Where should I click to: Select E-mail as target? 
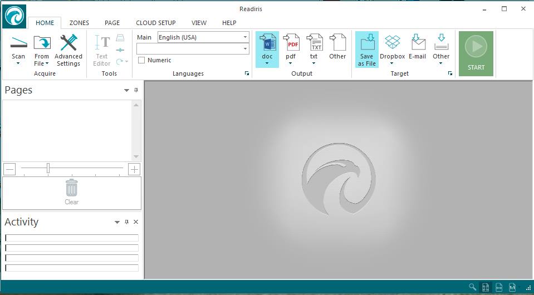(418, 42)
